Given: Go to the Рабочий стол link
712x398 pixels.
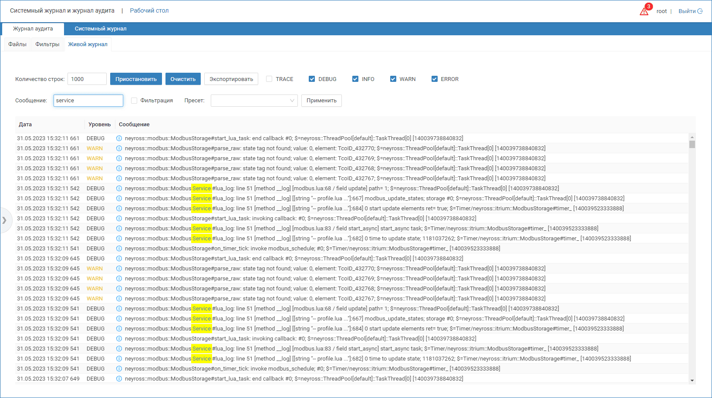Looking at the screenshot, I should point(149,10).
